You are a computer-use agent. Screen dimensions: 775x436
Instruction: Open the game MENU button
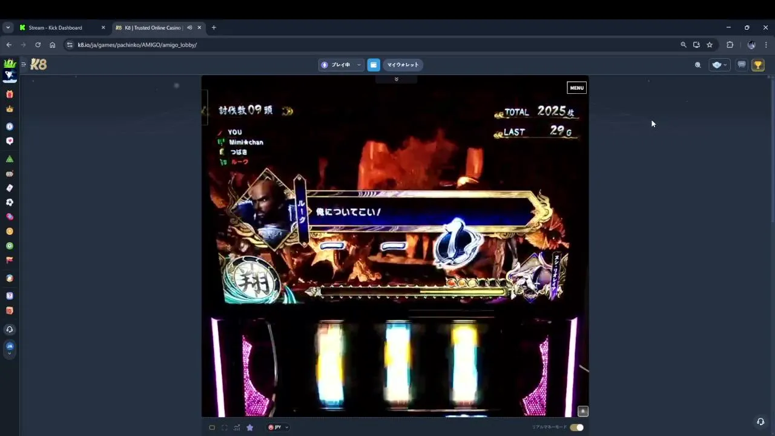pos(577,88)
